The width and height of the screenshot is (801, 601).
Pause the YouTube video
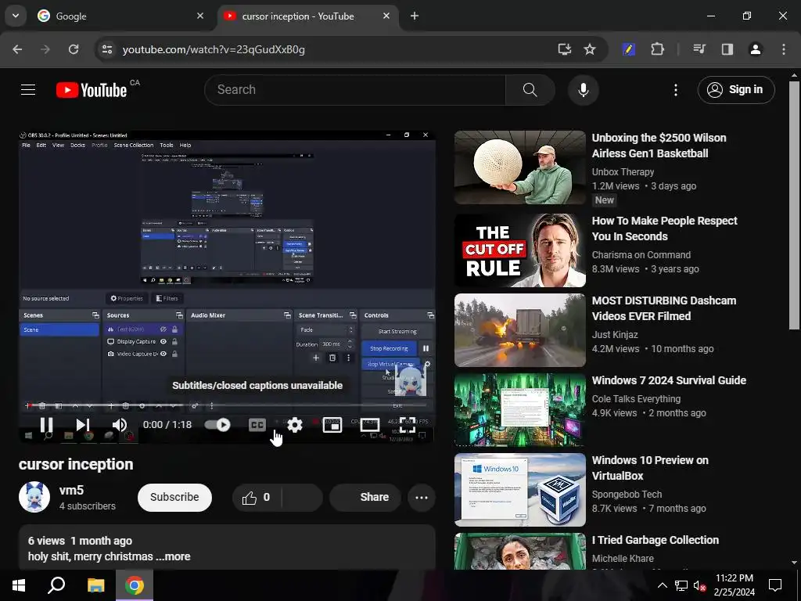(x=46, y=425)
